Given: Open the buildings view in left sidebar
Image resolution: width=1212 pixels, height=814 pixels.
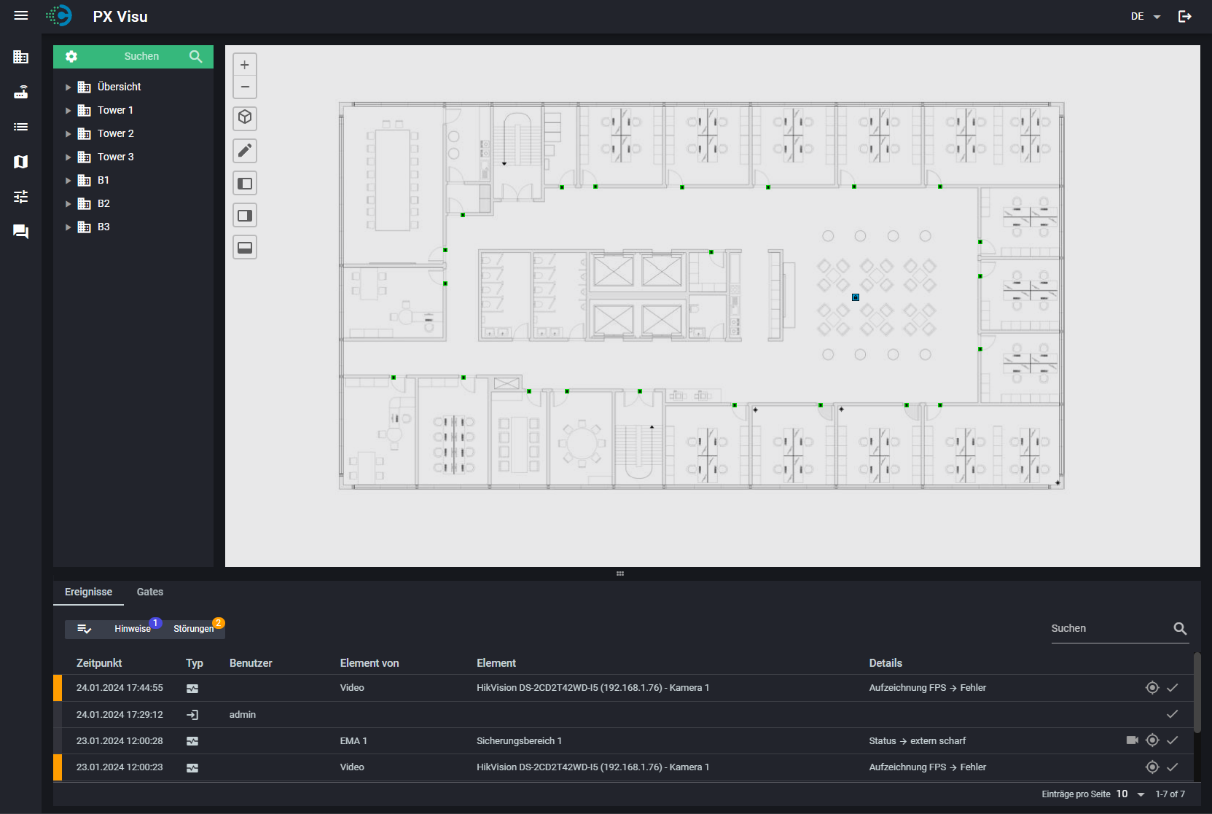Looking at the screenshot, I should 21,57.
